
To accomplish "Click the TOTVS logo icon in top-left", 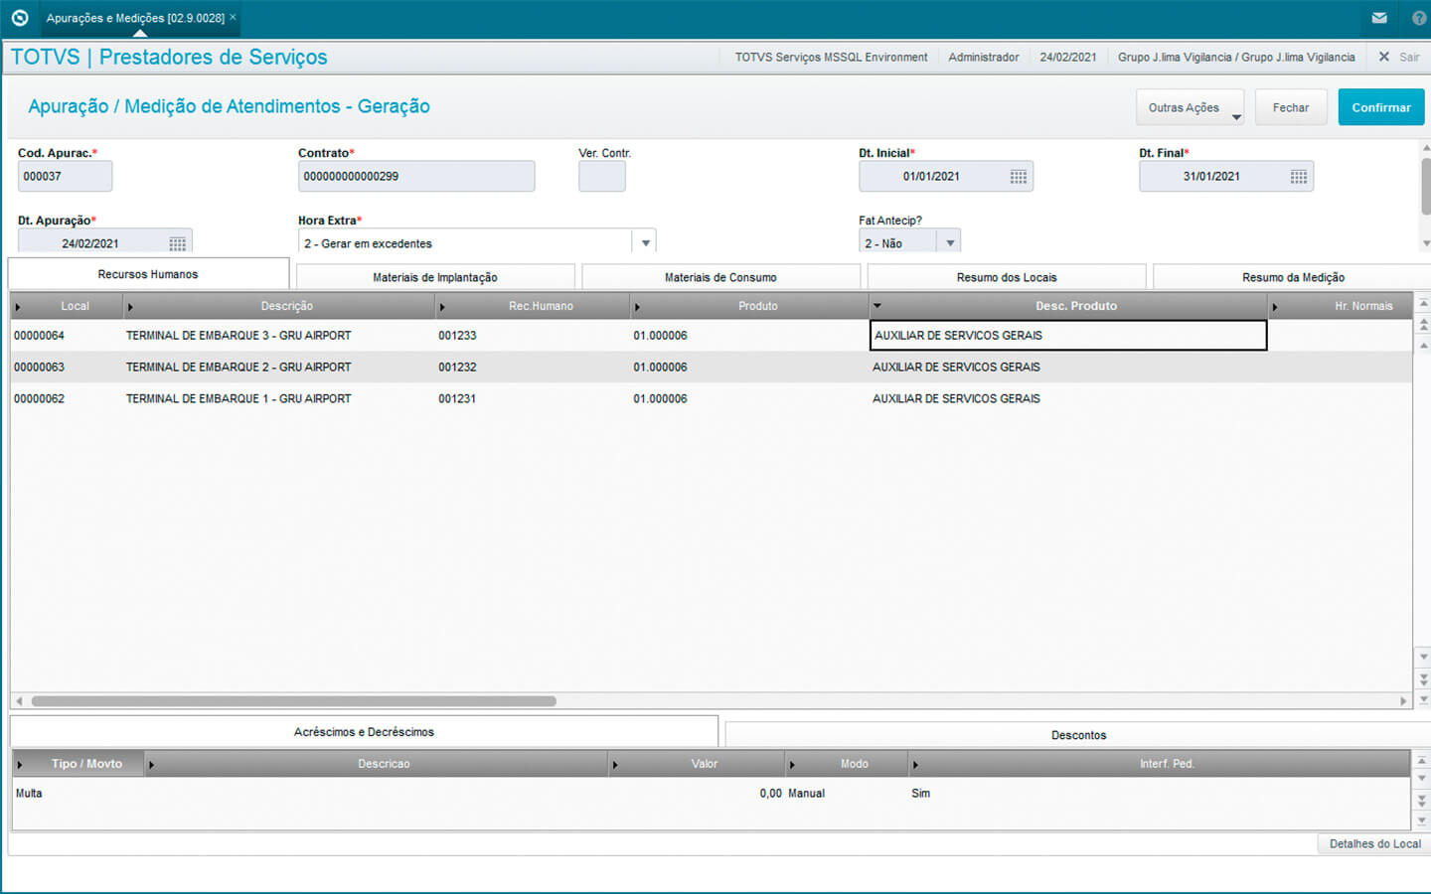I will pyautogui.click(x=20, y=18).
